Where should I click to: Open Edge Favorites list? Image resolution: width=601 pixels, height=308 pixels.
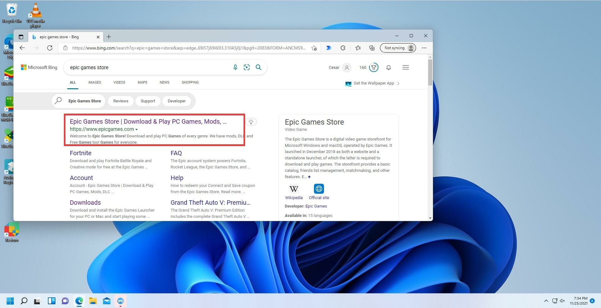[x=358, y=48]
